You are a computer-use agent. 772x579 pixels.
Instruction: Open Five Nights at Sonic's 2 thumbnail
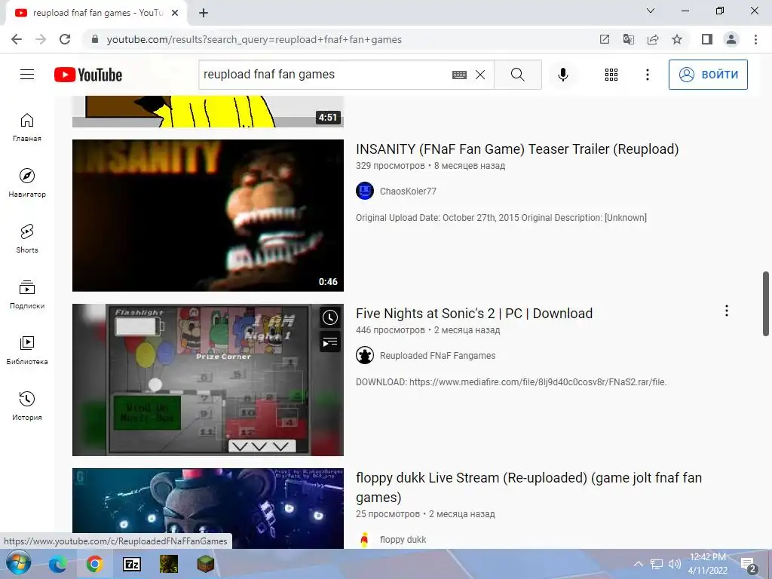pyautogui.click(x=208, y=380)
